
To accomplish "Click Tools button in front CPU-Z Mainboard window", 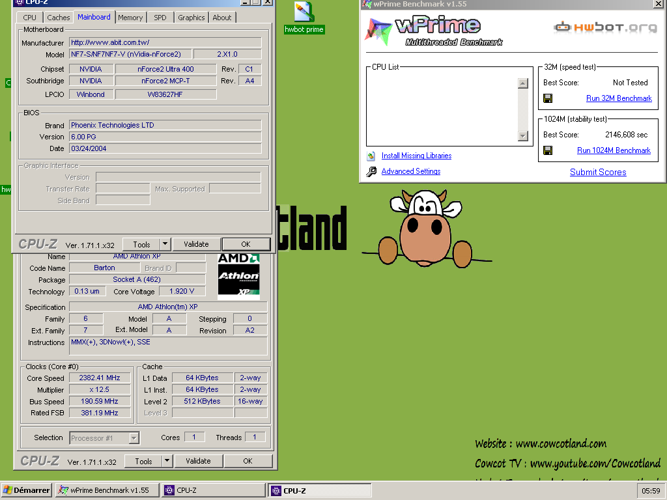I will tap(141, 244).
